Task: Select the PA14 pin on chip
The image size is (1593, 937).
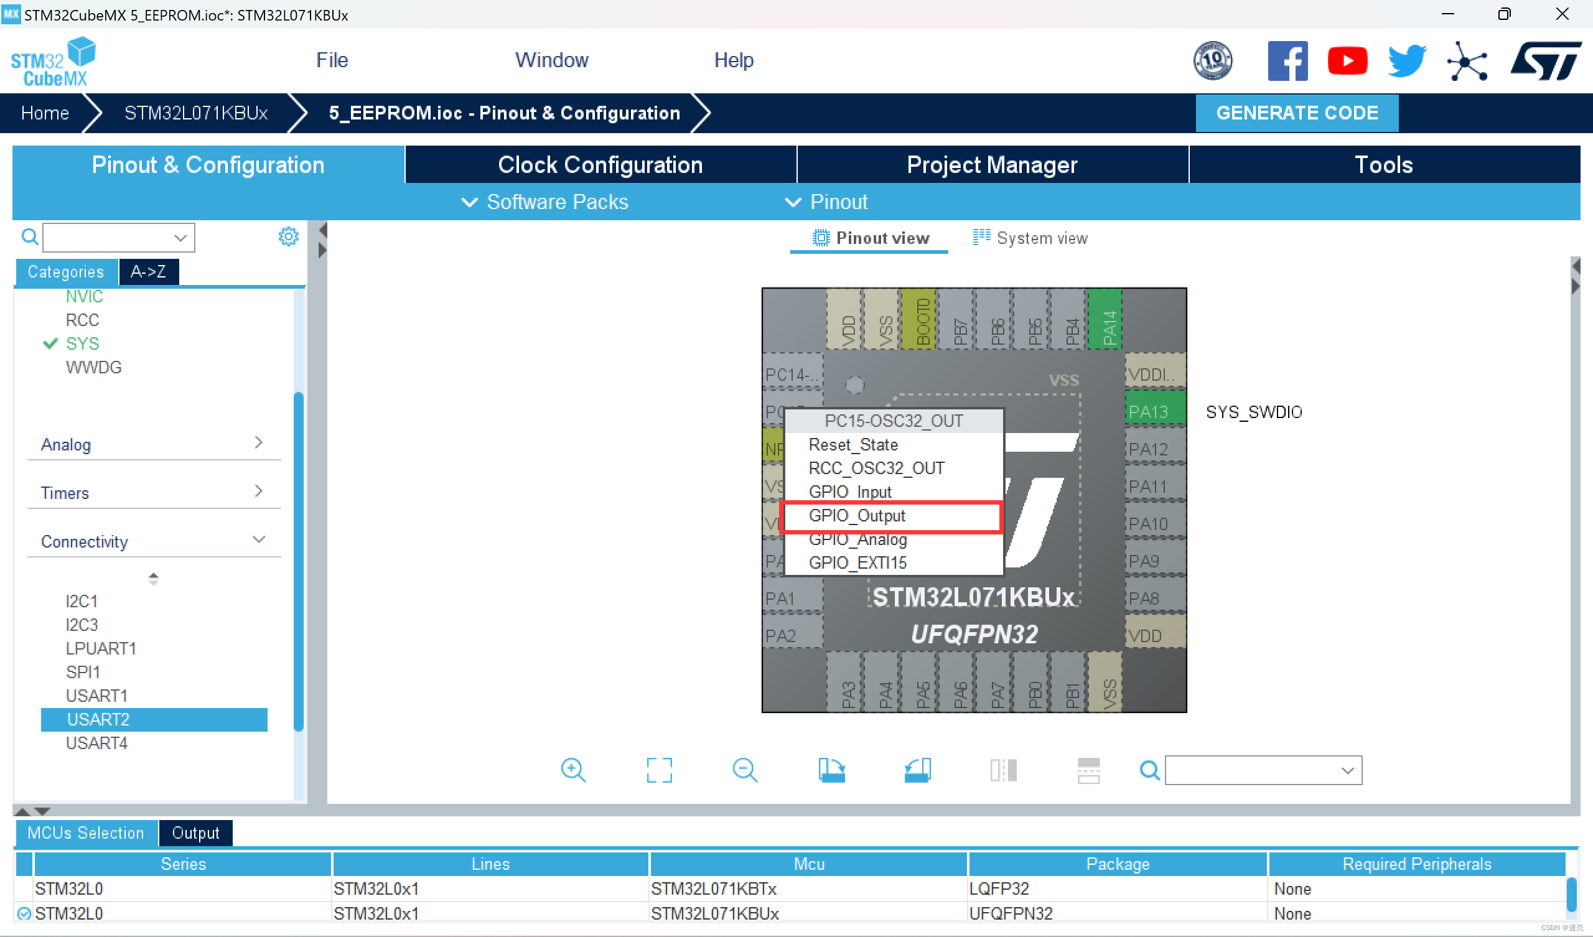Action: point(1105,319)
